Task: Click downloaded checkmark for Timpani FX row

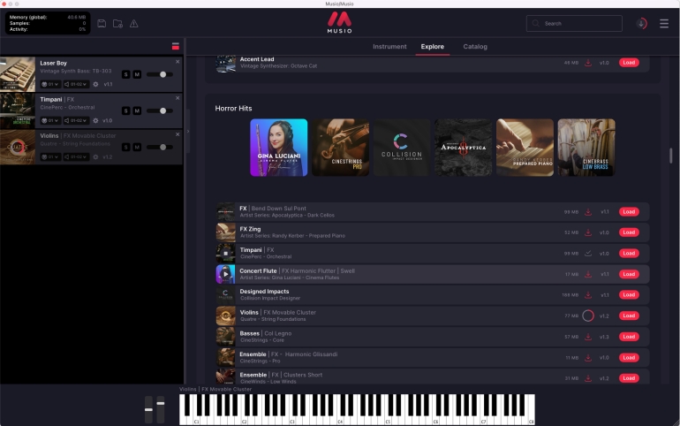Action: pos(588,254)
